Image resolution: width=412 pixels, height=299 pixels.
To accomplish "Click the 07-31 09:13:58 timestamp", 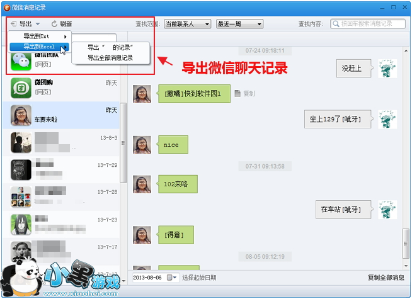I will (265, 166).
